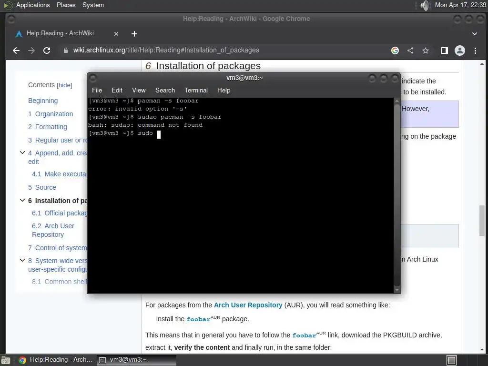Click the lock icon in the address bar

66,51
